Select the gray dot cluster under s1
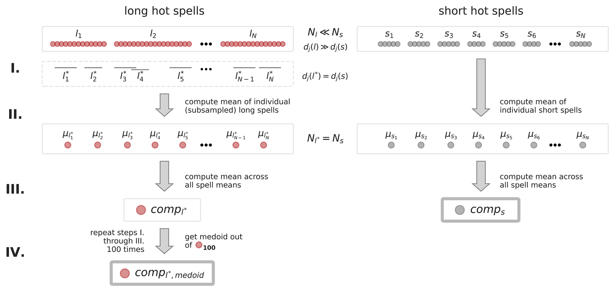615x292 pixels. (389, 44)
